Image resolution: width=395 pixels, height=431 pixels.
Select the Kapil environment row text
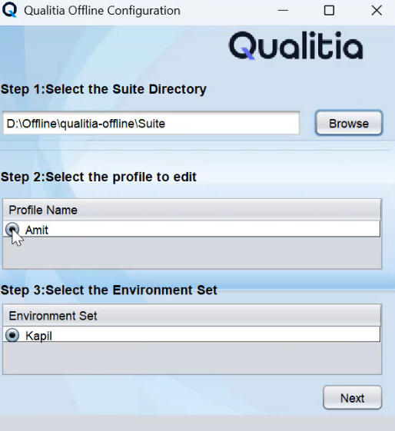(38, 336)
